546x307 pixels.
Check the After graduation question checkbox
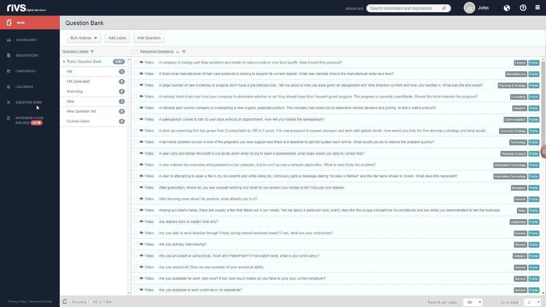click(x=136, y=188)
